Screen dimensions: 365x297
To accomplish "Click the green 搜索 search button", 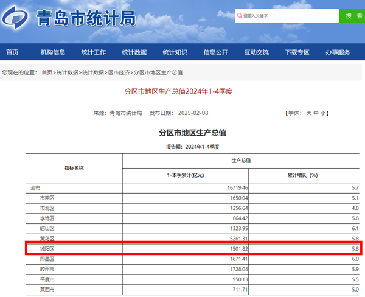I will click(x=351, y=16).
